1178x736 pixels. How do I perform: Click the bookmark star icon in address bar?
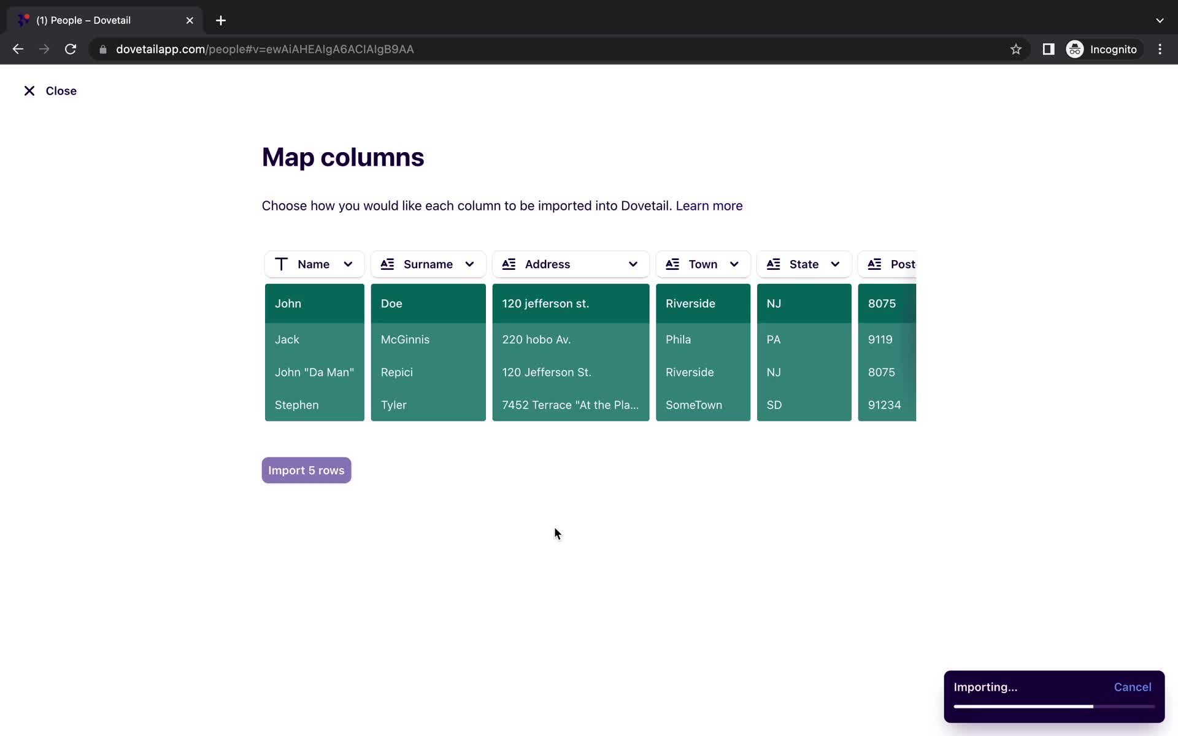point(1017,49)
